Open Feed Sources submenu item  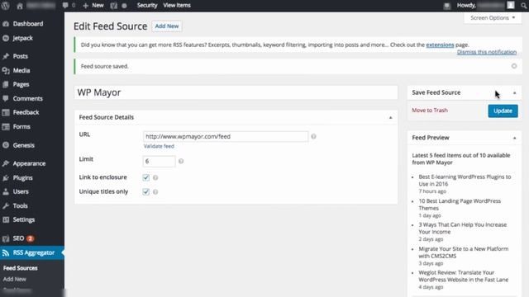click(20, 268)
